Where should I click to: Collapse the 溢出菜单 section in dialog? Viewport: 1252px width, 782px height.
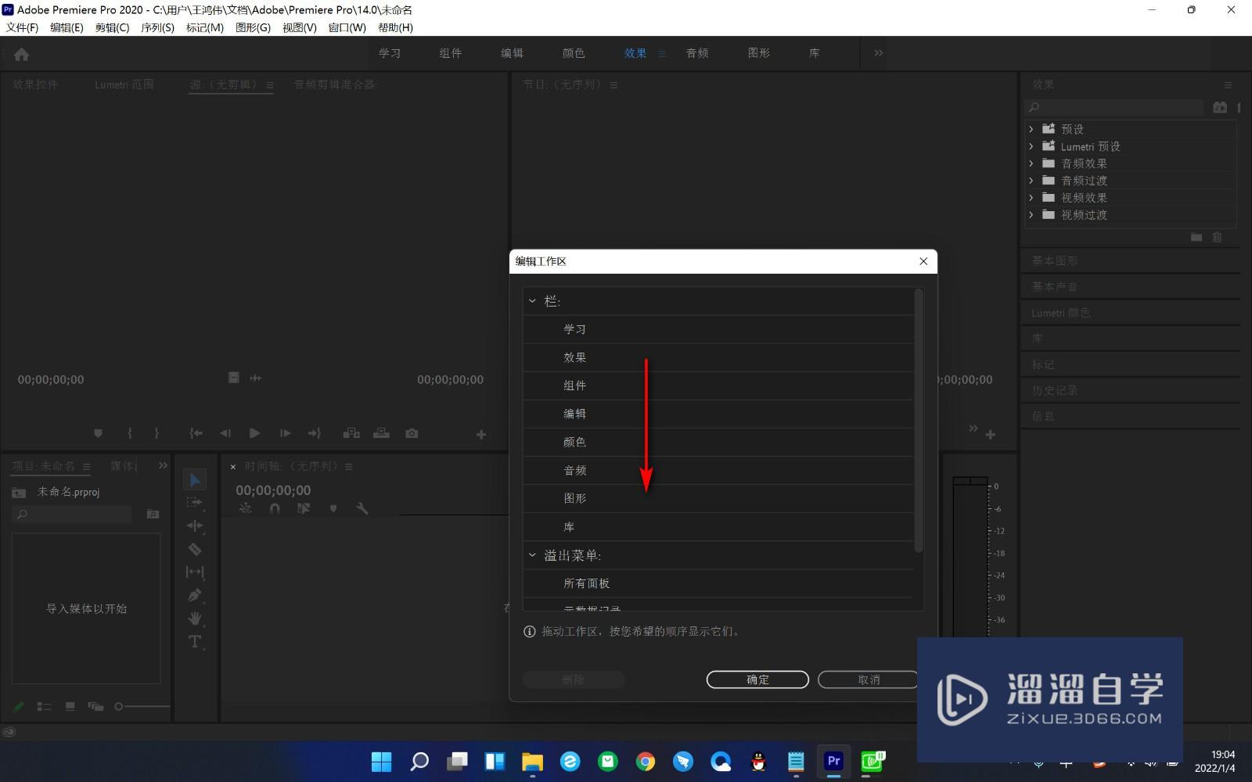(532, 555)
